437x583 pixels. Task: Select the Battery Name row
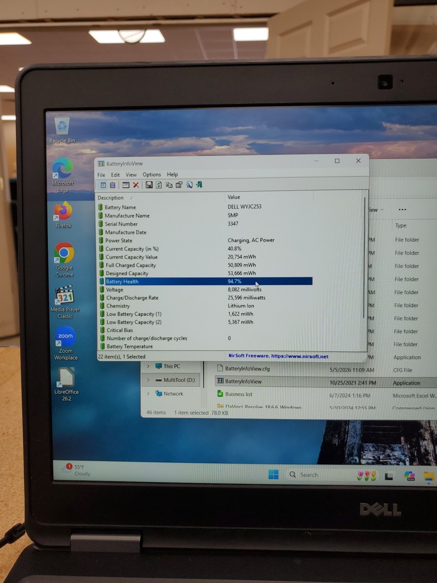[x=205, y=207]
